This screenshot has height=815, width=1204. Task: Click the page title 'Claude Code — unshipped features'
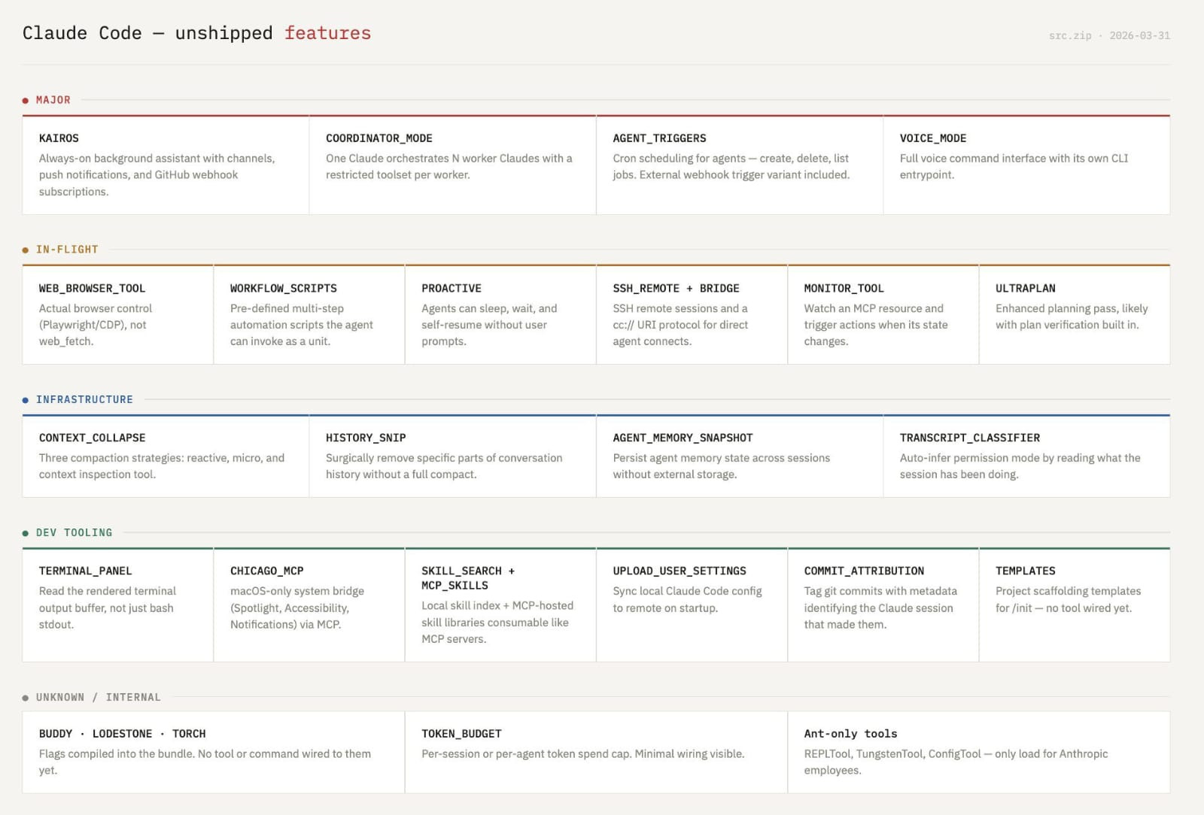[x=196, y=33]
